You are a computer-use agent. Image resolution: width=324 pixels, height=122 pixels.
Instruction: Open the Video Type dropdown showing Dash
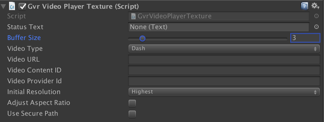pyautogui.click(x=224, y=49)
